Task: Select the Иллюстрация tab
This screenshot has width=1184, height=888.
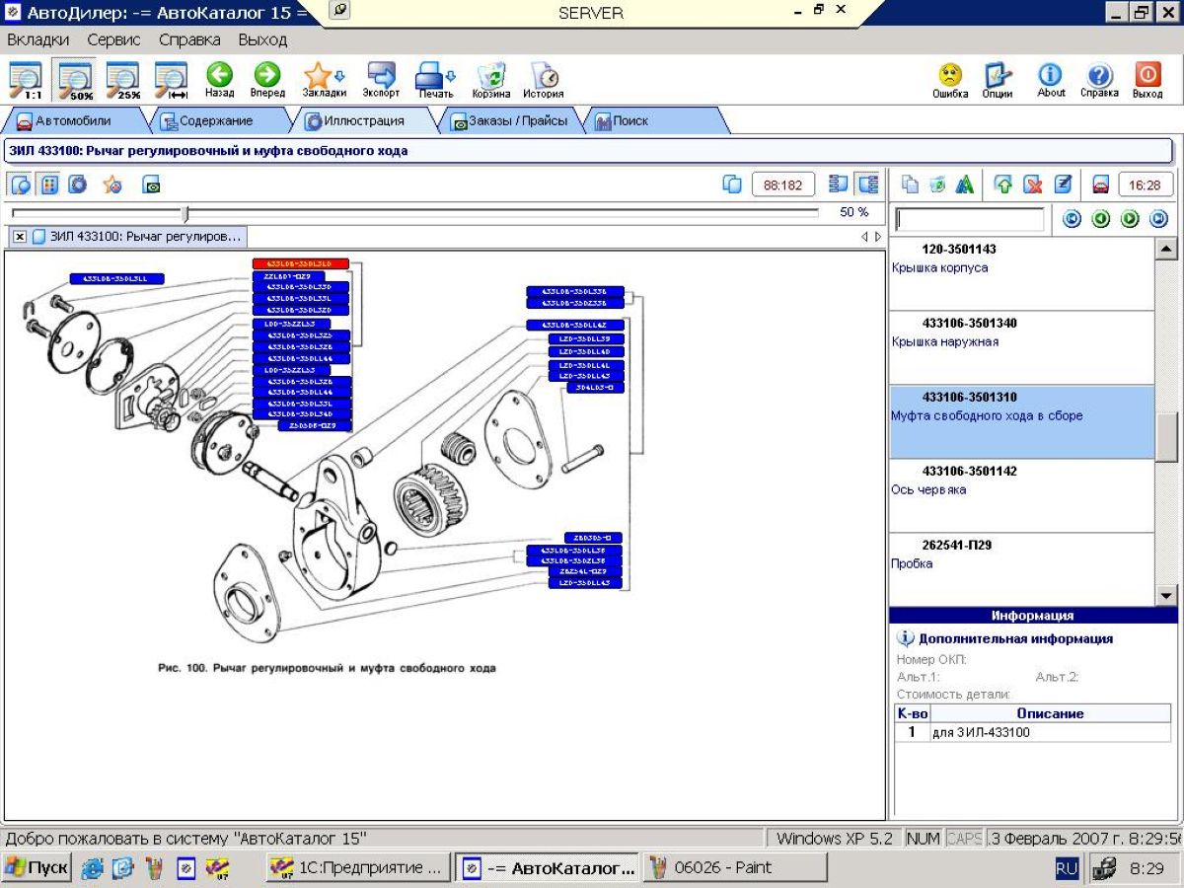Action: 363,121
